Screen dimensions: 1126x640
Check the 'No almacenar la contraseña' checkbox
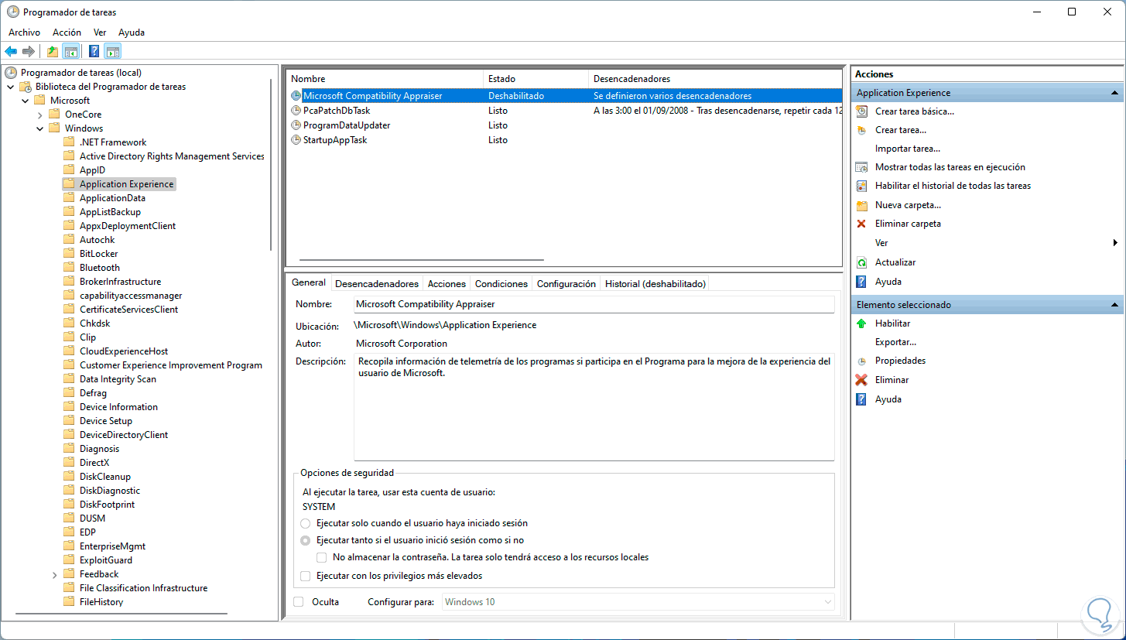(x=322, y=557)
